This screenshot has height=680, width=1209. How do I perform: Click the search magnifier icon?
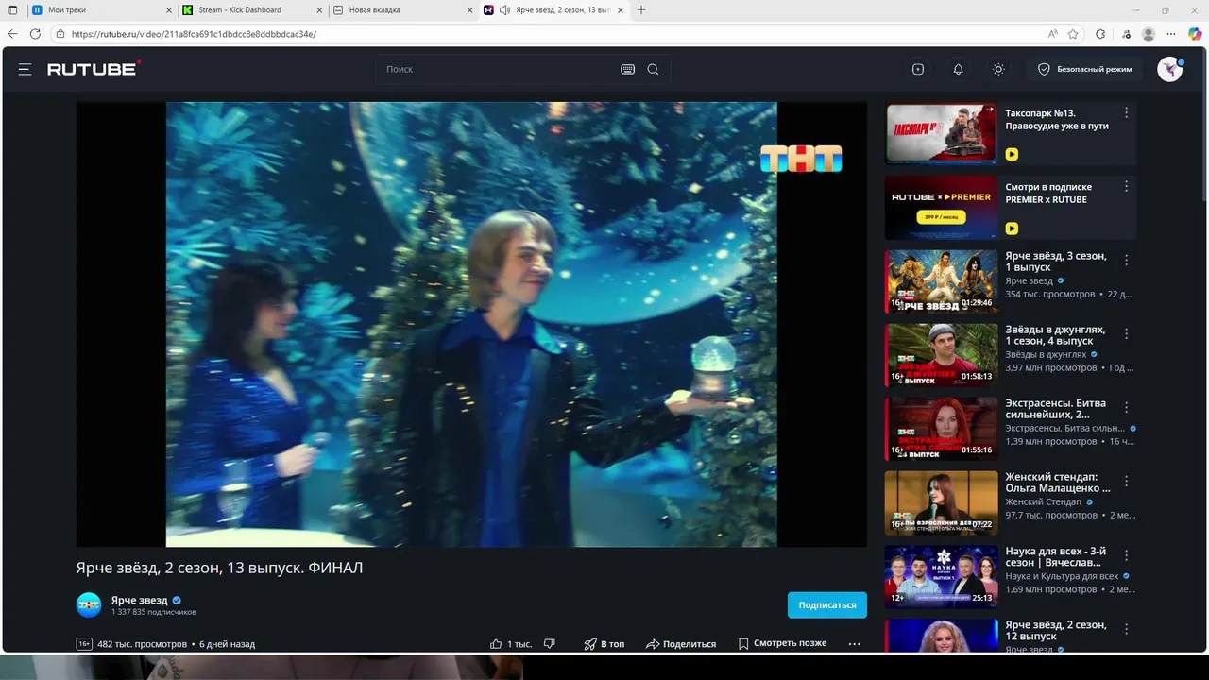point(653,69)
